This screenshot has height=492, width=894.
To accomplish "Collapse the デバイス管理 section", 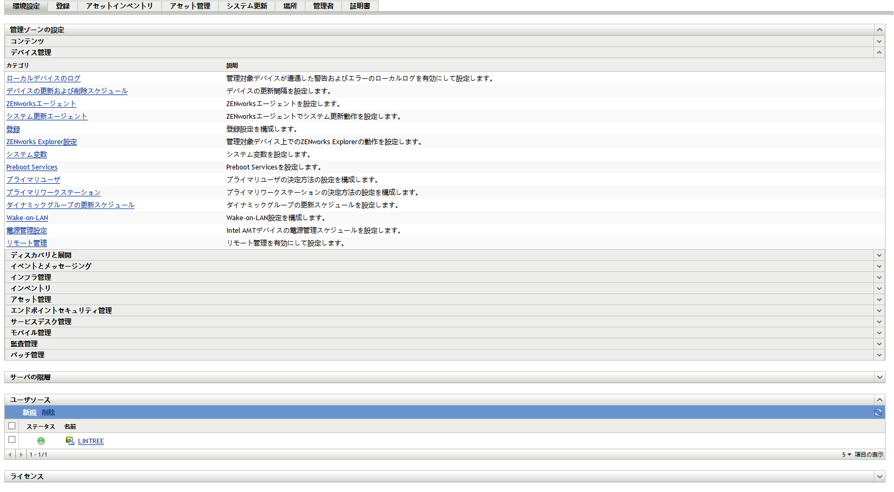I will [x=879, y=52].
